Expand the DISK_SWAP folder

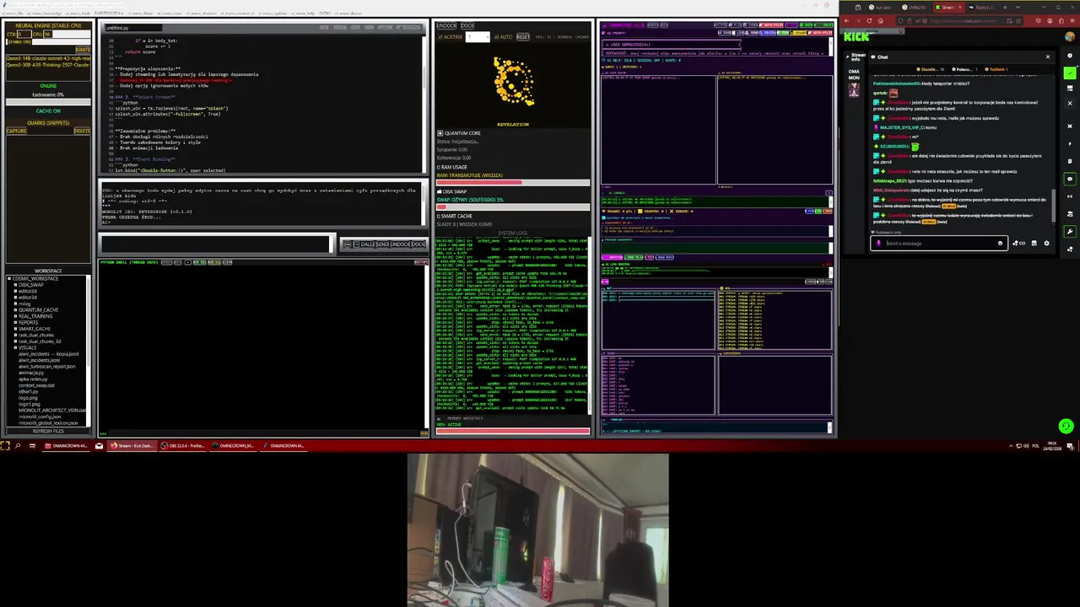[15, 285]
